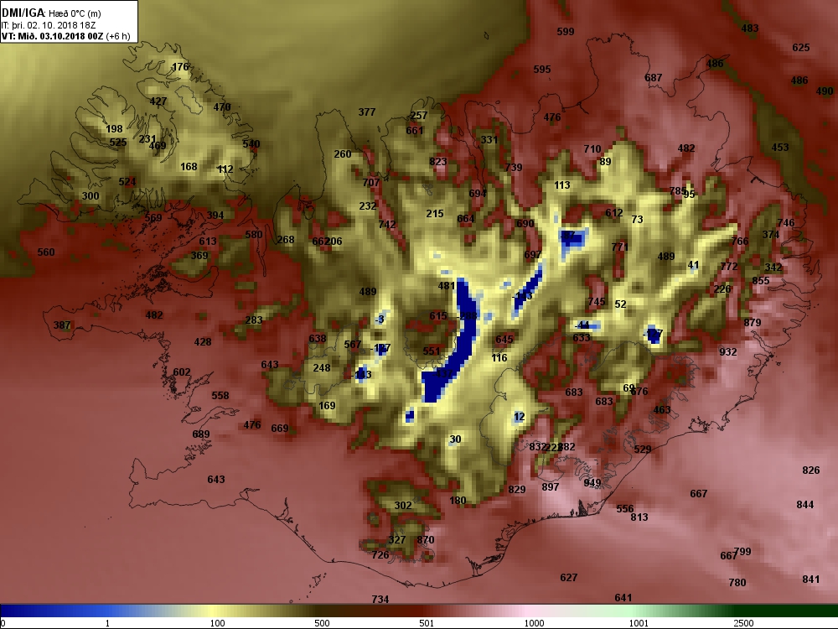Image resolution: width=838 pixels, height=629 pixels.
Task: Click the map value '602'
Action: coord(182,372)
